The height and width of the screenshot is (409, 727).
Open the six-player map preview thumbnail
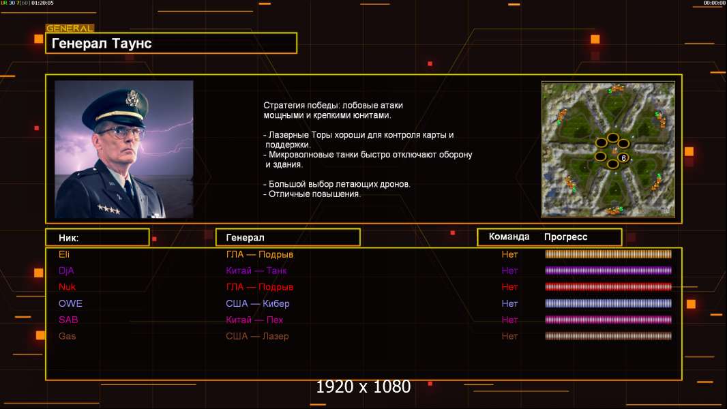tap(608, 149)
